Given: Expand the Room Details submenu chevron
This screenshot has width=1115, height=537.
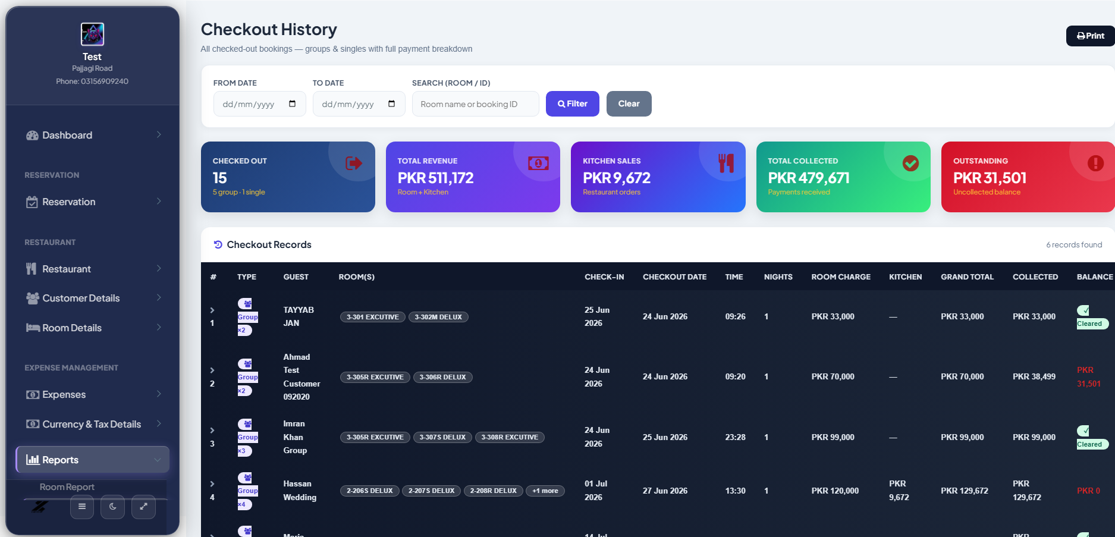Looking at the screenshot, I should 159,328.
